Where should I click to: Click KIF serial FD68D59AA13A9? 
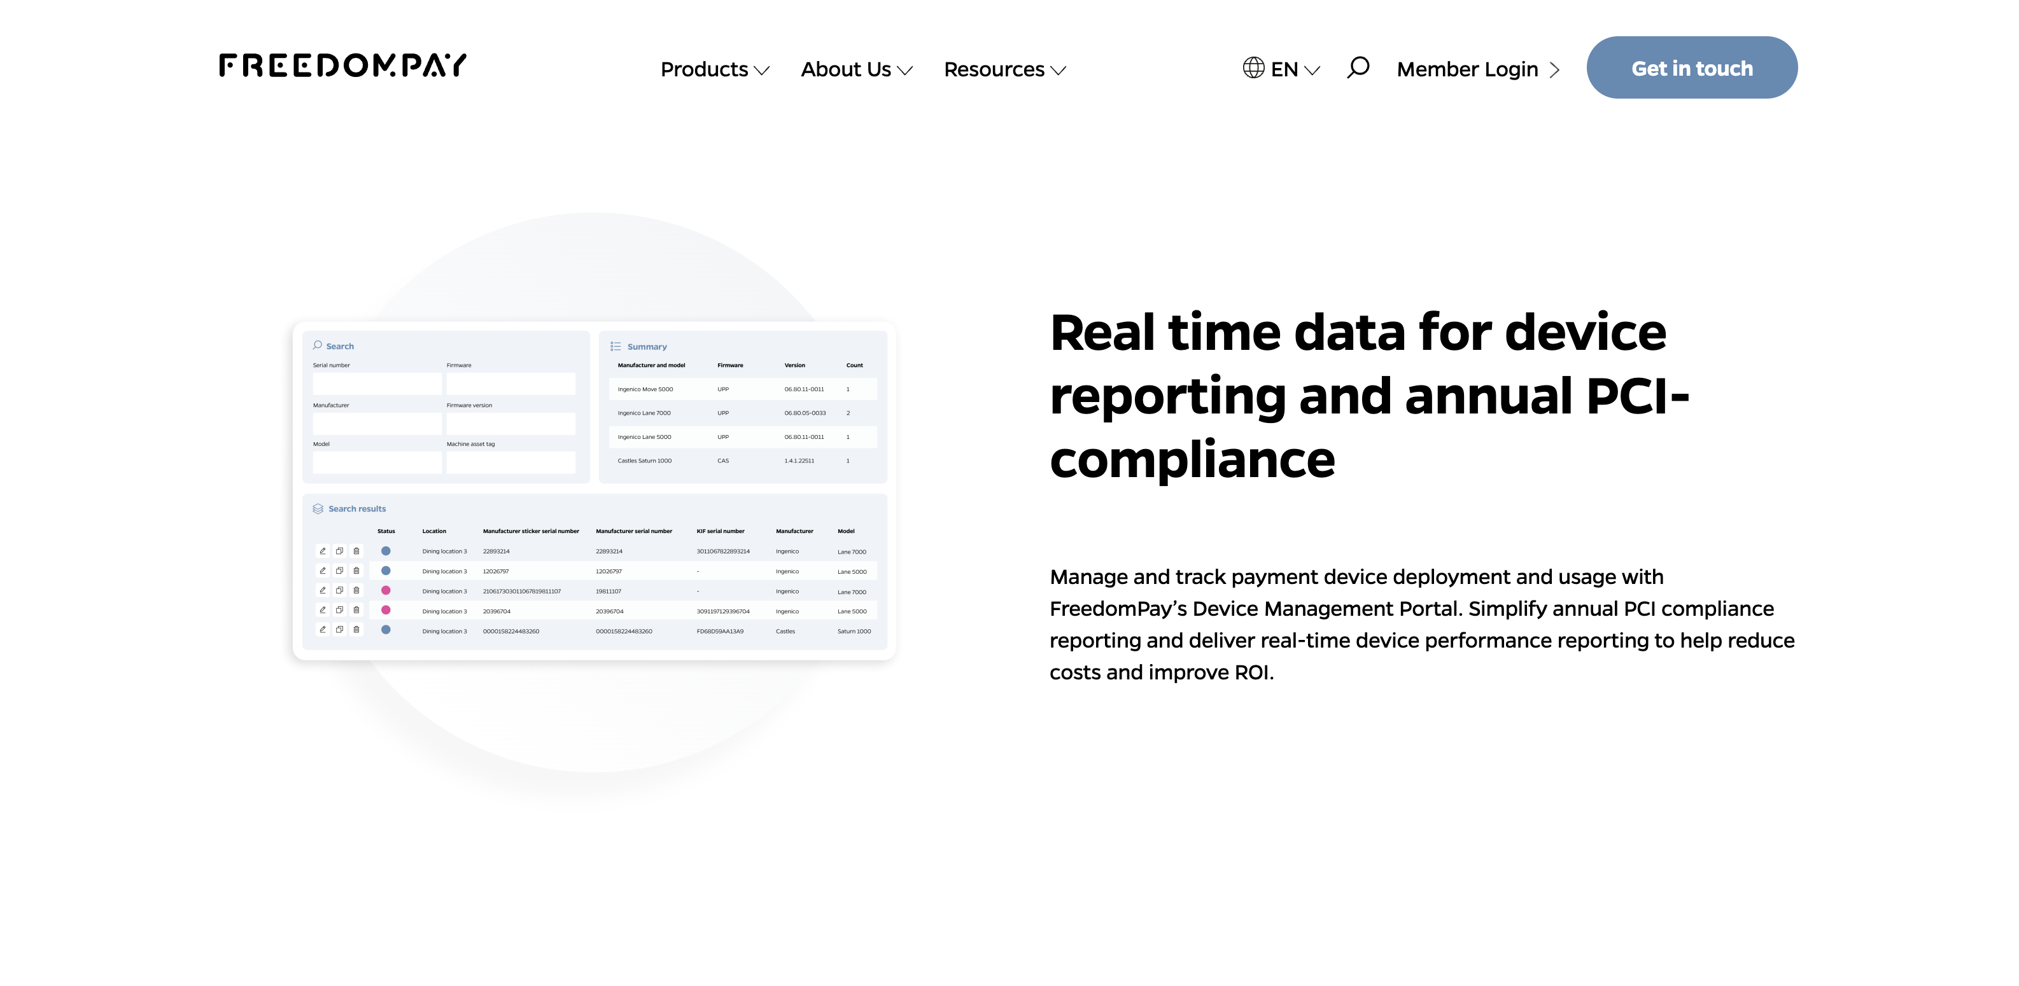coord(719,631)
